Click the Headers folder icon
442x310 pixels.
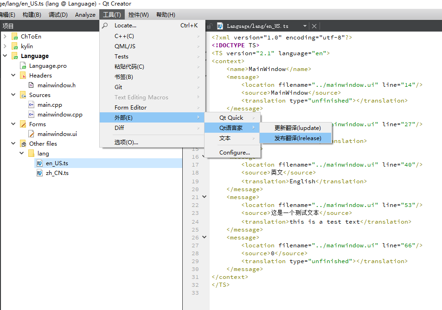coord(23,76)
